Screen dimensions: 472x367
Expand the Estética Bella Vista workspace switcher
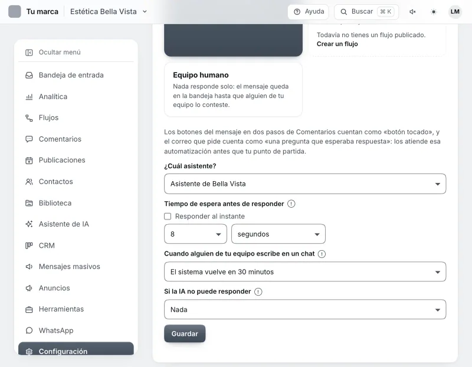(x=109, y=11)
